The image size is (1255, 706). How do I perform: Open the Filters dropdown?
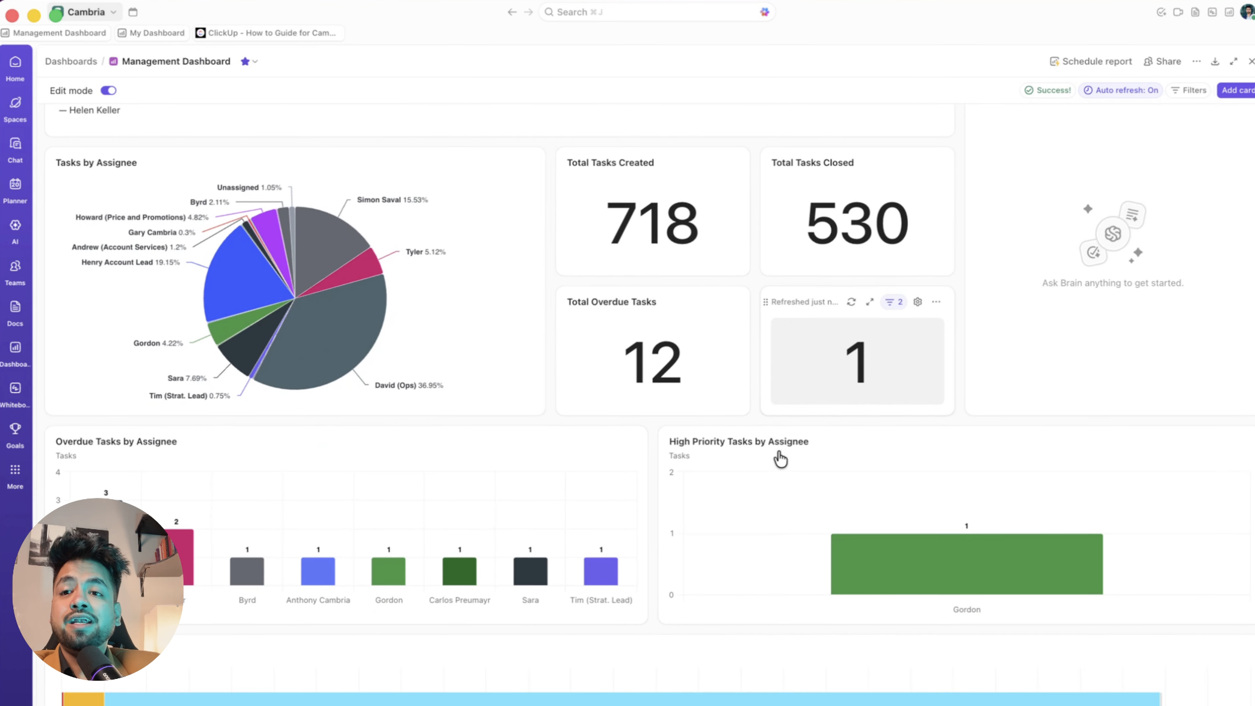(1188, 90)
